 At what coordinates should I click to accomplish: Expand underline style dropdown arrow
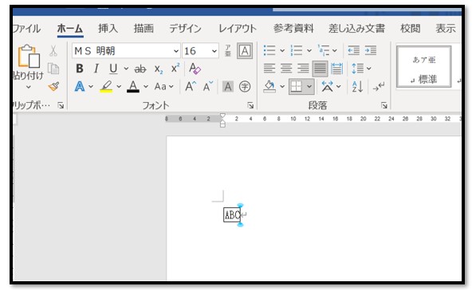(x=126, y=69)
